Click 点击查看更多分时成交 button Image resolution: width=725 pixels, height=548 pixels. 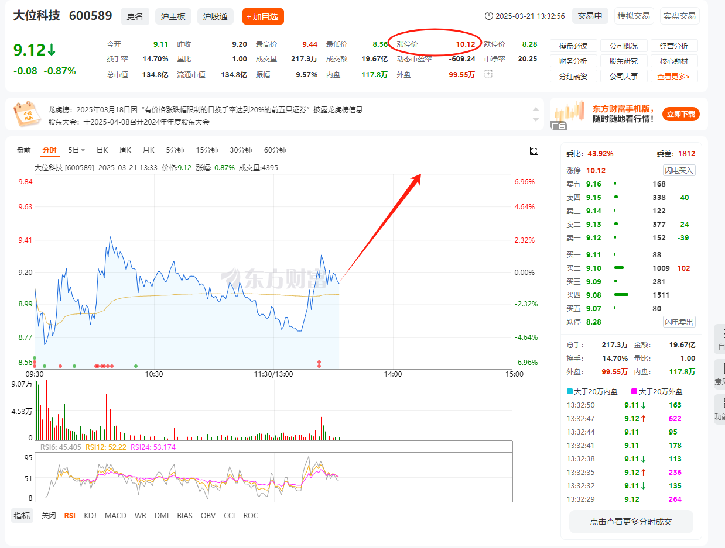coord(631,522)
